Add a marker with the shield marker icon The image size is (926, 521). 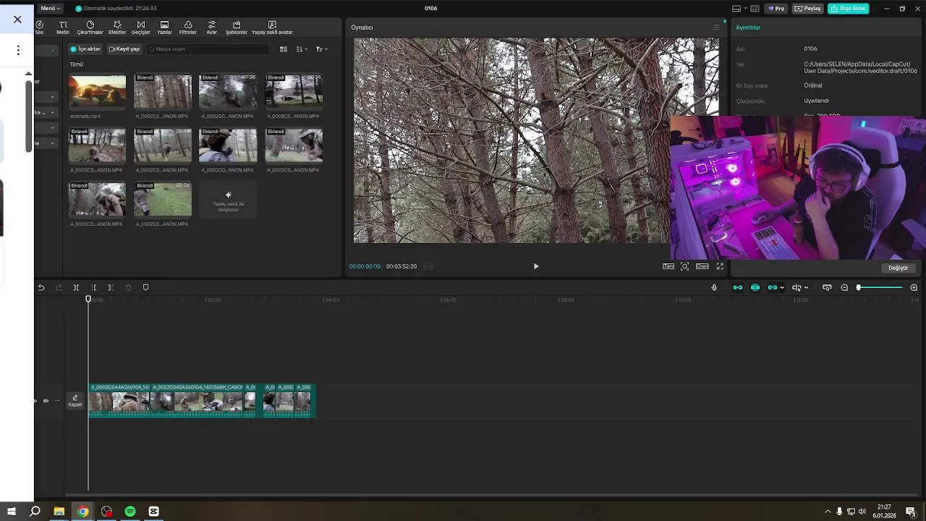(145, 287)
